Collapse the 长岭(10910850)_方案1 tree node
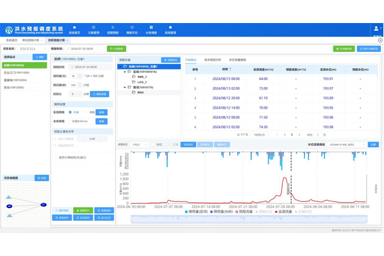This screenshot has width=384, height=256. click(121, 67)
